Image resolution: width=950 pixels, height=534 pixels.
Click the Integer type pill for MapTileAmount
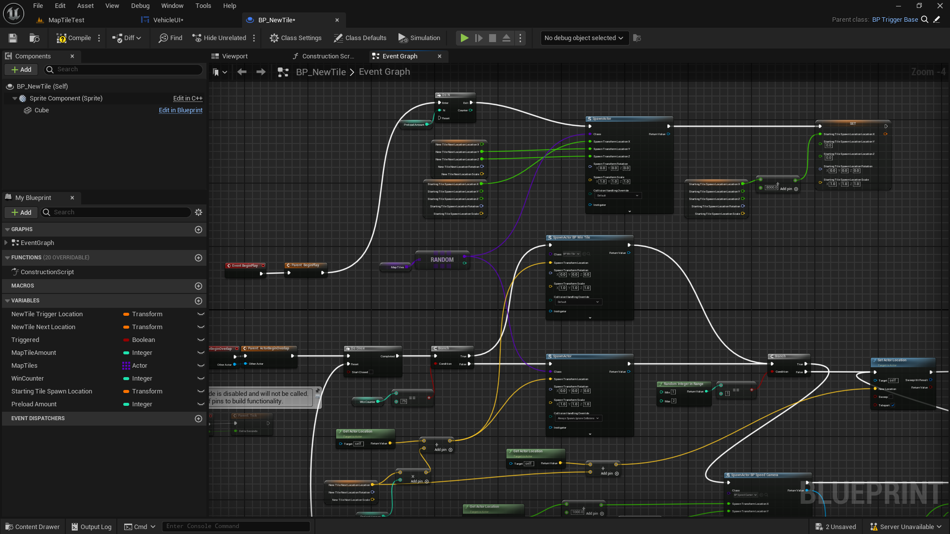(x=138, y=353)
